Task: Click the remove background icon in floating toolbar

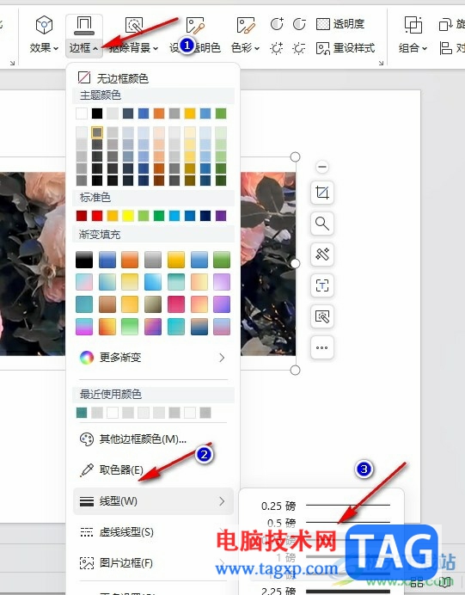Action: coord(322,316)
